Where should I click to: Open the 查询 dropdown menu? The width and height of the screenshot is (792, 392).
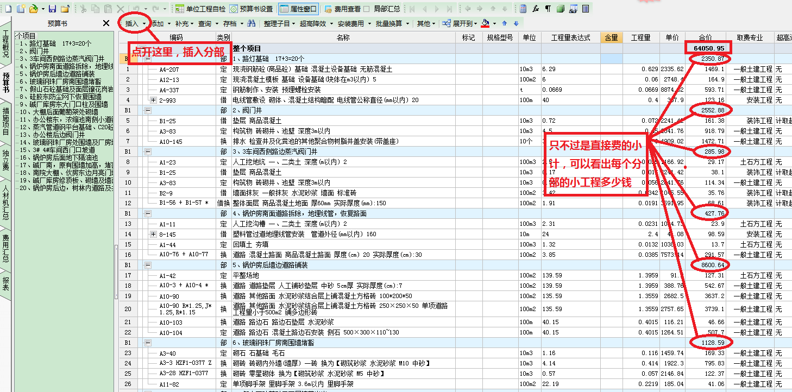[208, 23]
